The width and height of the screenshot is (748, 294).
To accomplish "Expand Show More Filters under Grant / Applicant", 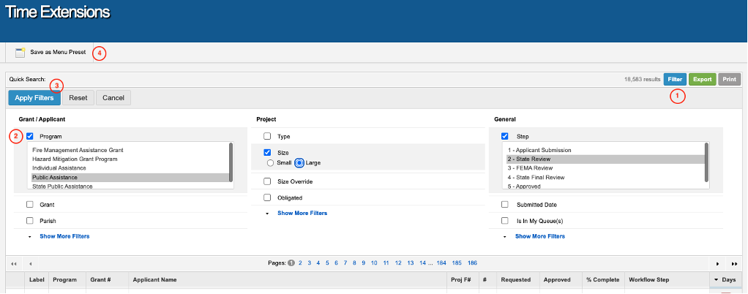I will (x=64, y=236).
